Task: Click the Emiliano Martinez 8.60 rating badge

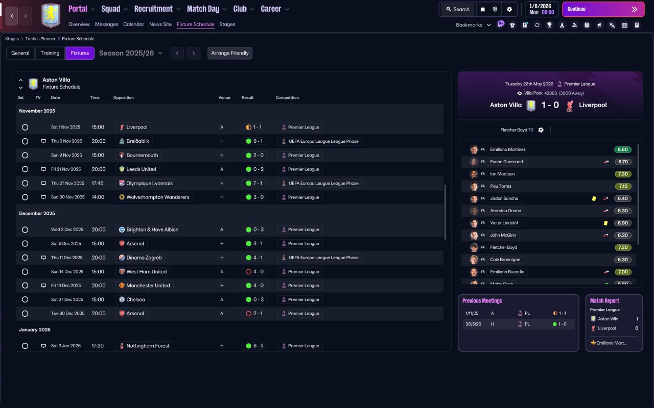Action: (622, 149)
